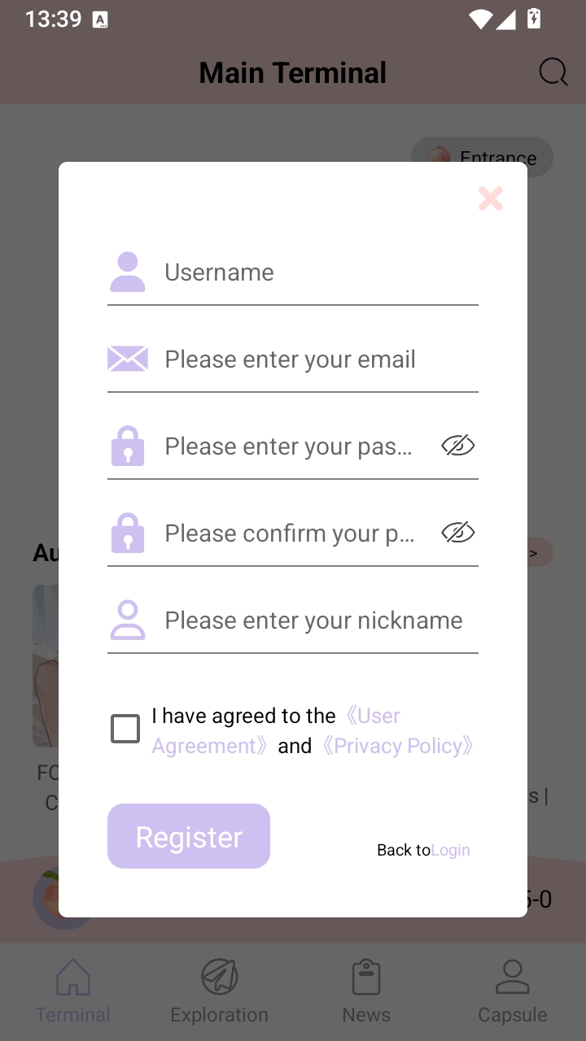Open search with the magnifier icon

coord(553,72)
